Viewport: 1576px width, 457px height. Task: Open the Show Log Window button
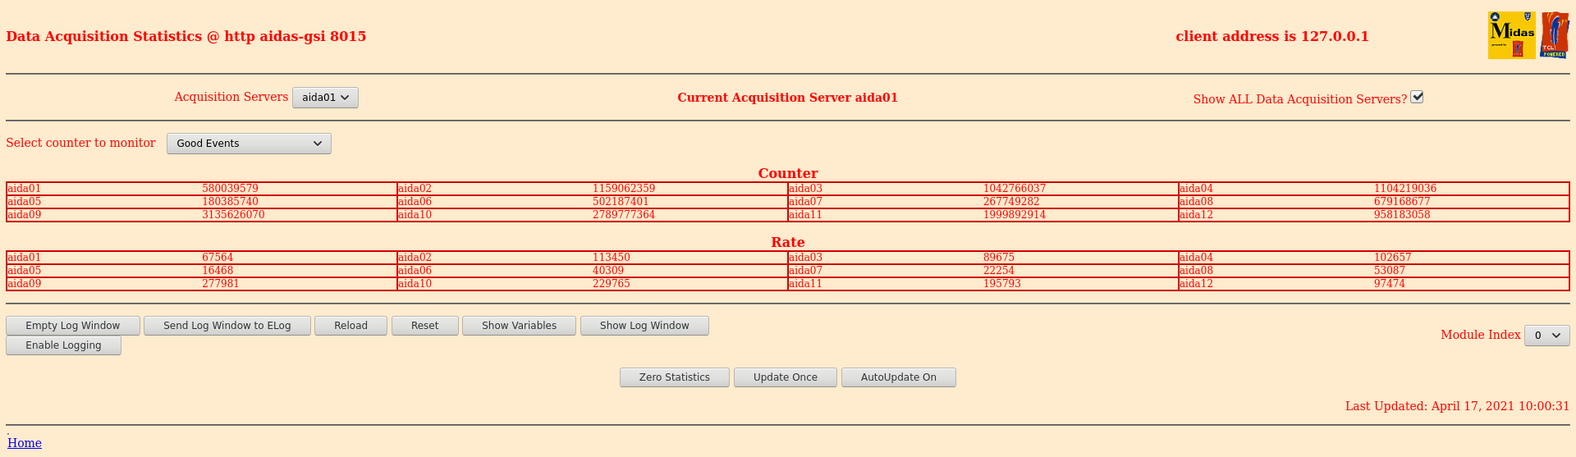644,326
